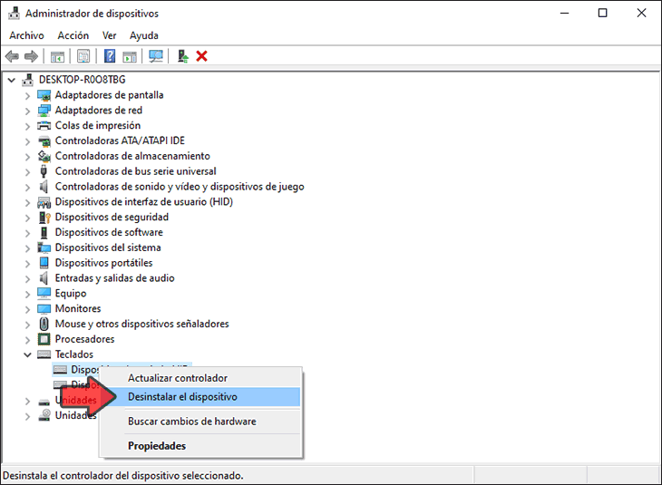Expand the Monitores category
Image resolution: width=662 pixels, height=485 pixels.
click(x=27, y=309)
